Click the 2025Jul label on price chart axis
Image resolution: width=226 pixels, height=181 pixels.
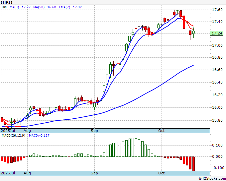(x=8, y=131)
